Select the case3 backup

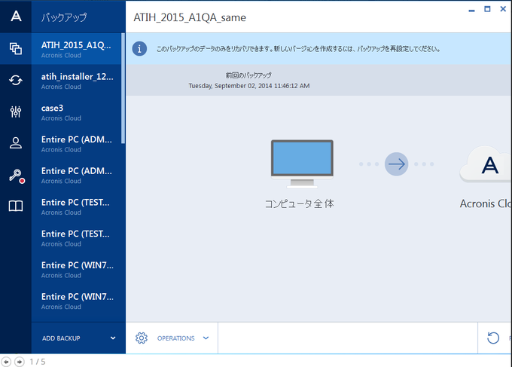point(76,112)
